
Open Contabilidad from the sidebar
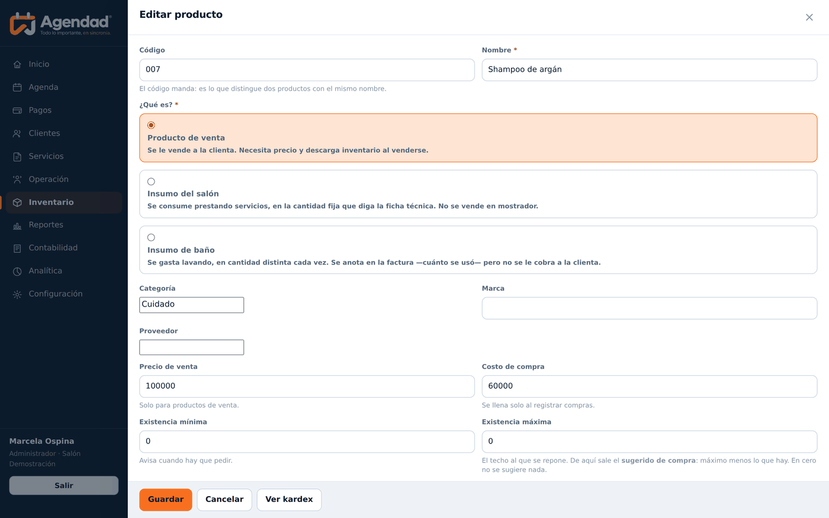[x=64, y=248]
